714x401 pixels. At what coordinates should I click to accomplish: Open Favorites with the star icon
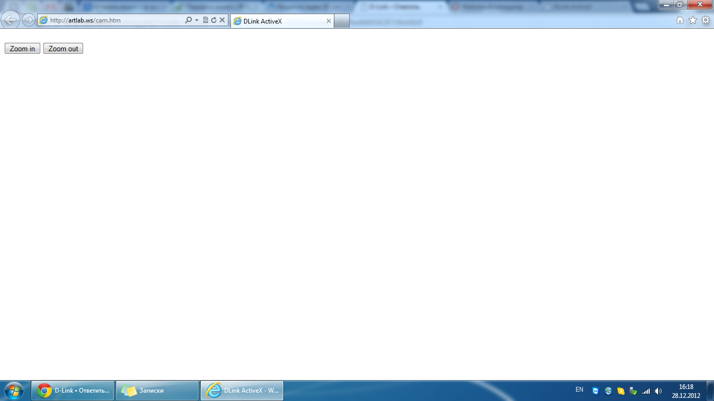coord(693,20)
